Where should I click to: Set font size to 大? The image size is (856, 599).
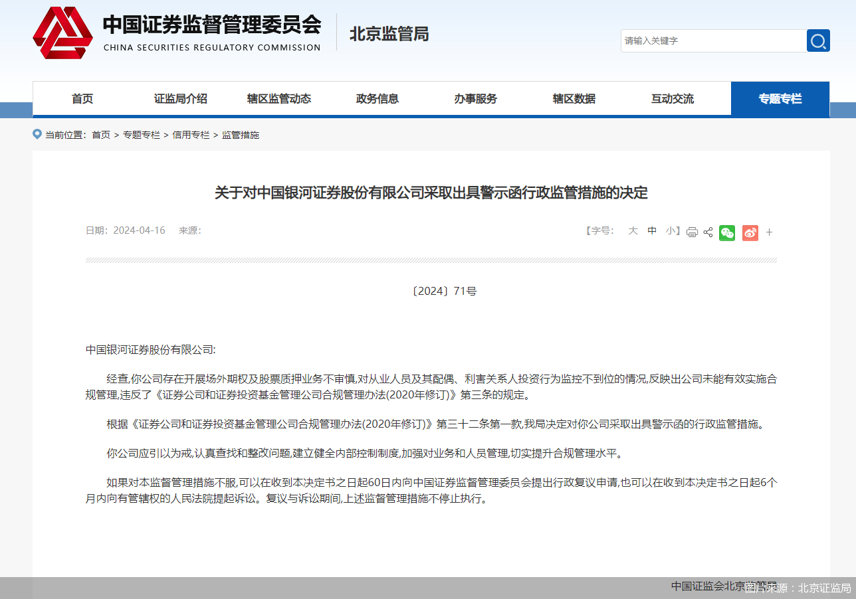(x=633, y=230)
